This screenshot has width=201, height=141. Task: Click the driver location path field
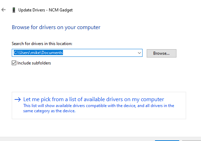[x=77, y=53]
